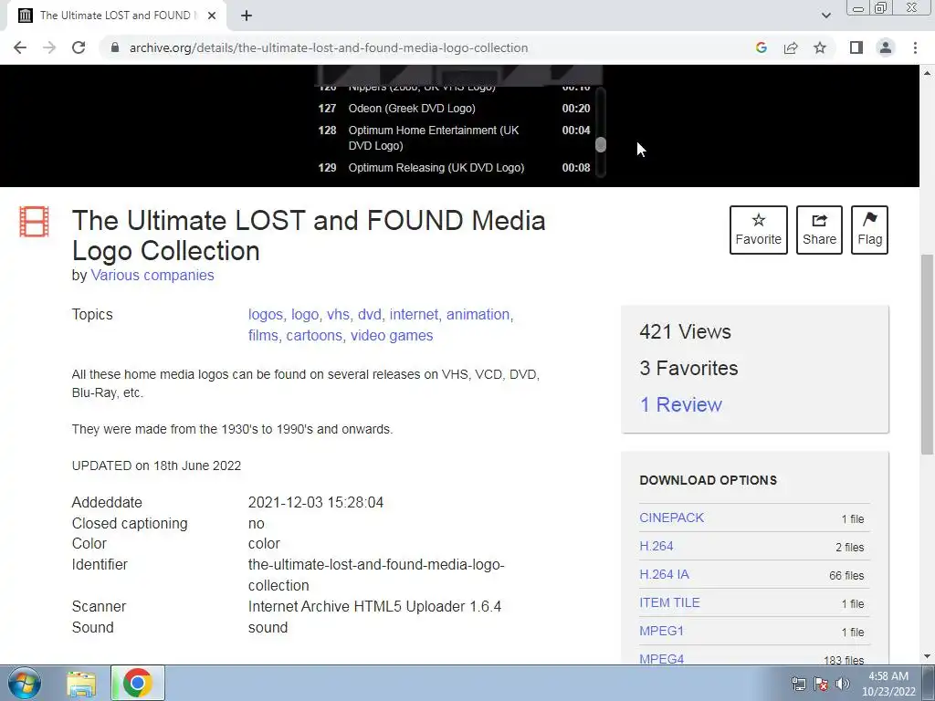Open the vhs topic link
This screenshot has width=935, height=701.
338,315
